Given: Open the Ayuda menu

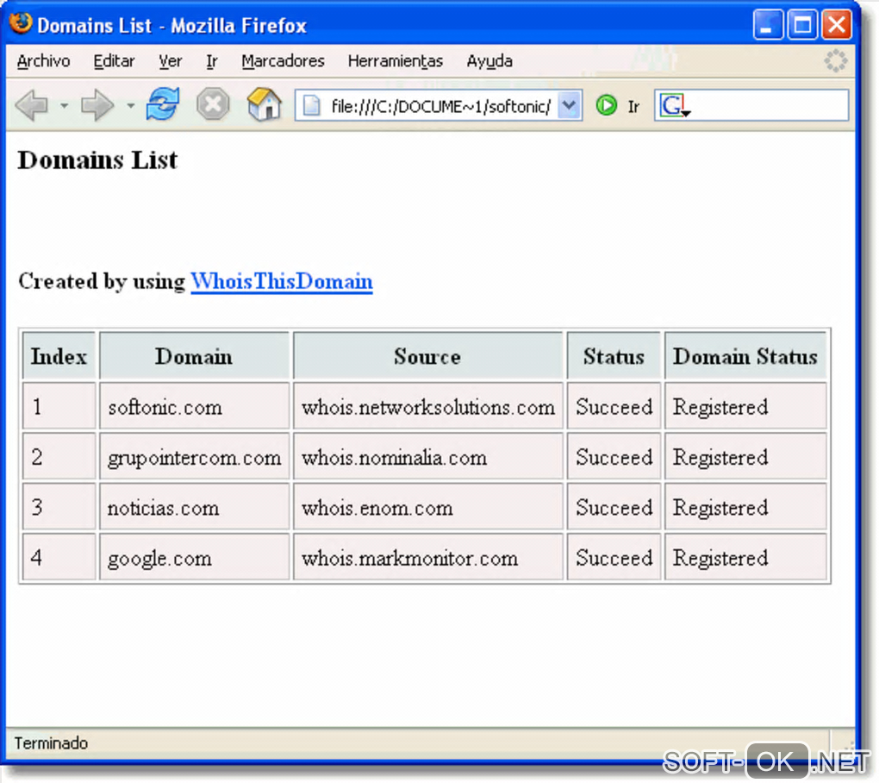Looking at the screenshot, I should (x=489, y=60).
